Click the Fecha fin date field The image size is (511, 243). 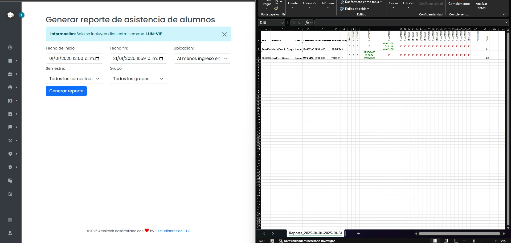pos(138,59)
